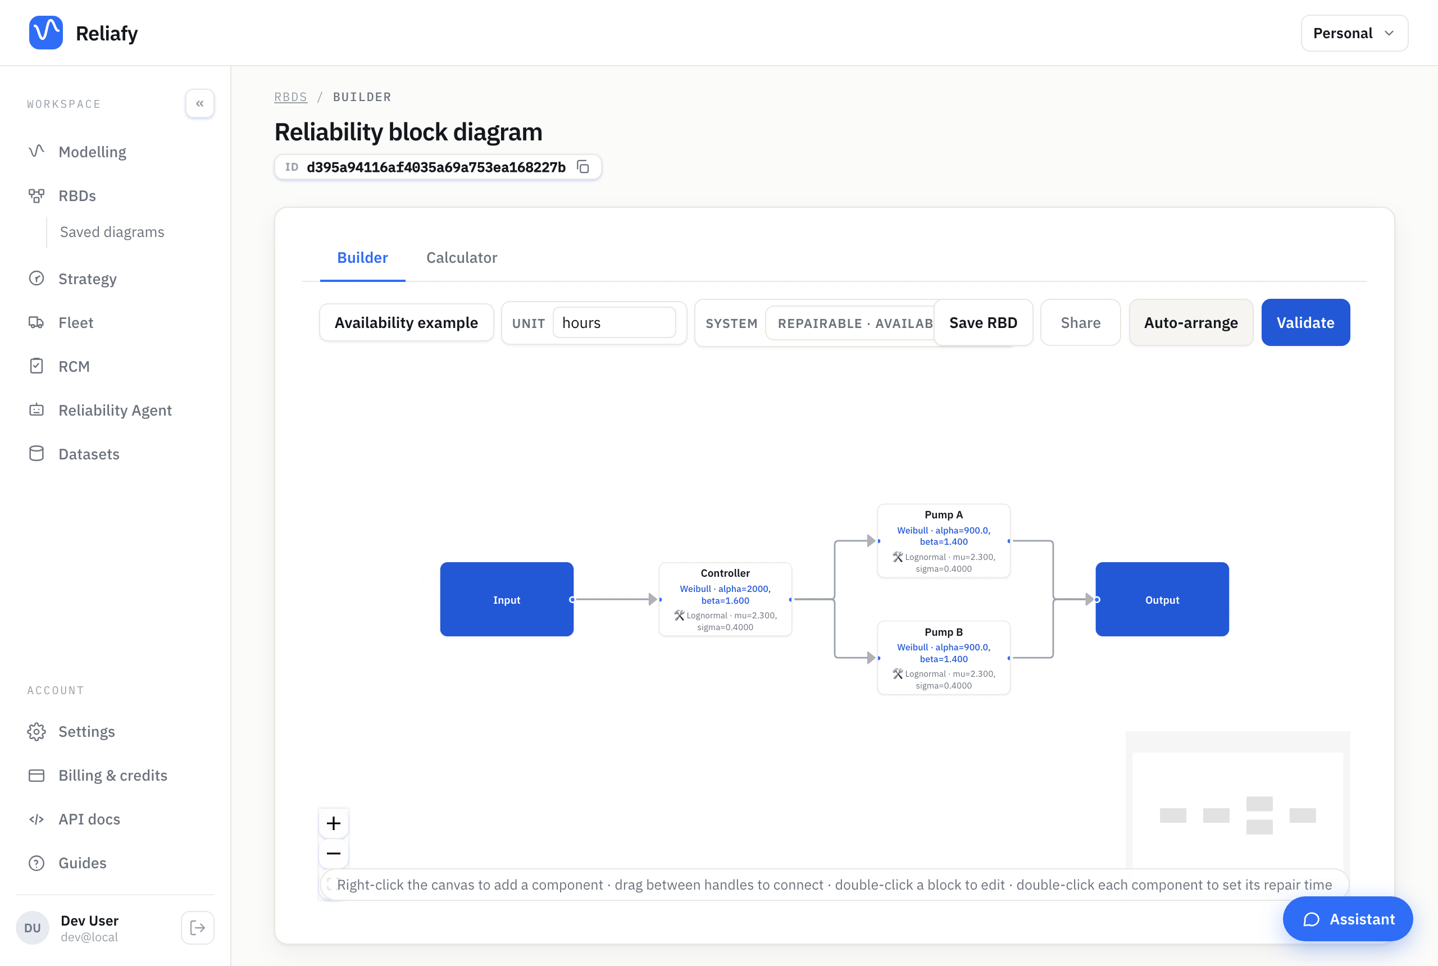Copy the RBD ID to clipboard
This screenshot has height=966, width=1438.
click(x=583, y=167)
